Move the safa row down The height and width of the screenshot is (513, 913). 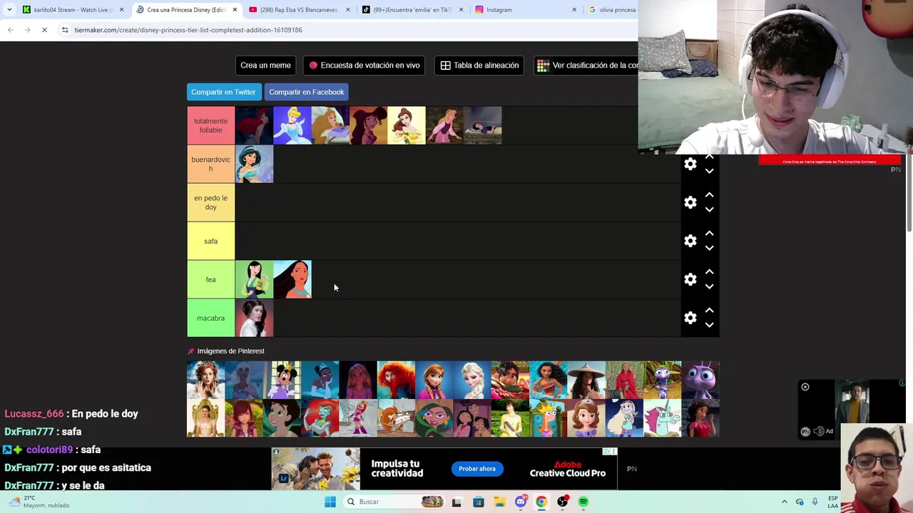(x=709, y=249)
